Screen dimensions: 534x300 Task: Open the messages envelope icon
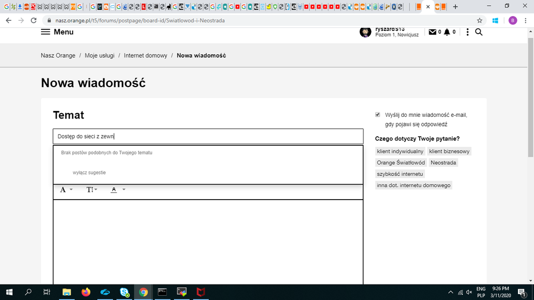(x=432, y=32)
